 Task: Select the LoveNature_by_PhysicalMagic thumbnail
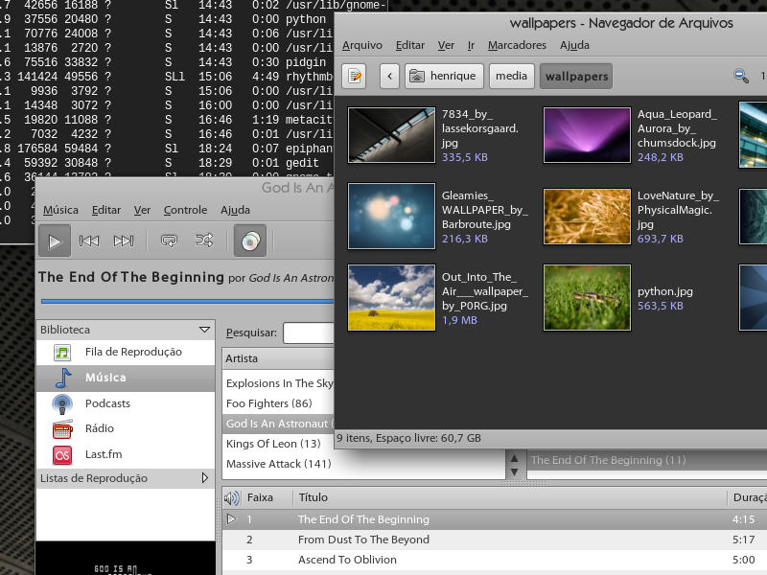click(587, 217)
